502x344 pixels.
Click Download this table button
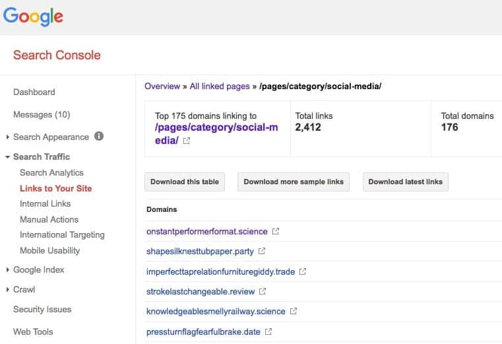[185, 182]
